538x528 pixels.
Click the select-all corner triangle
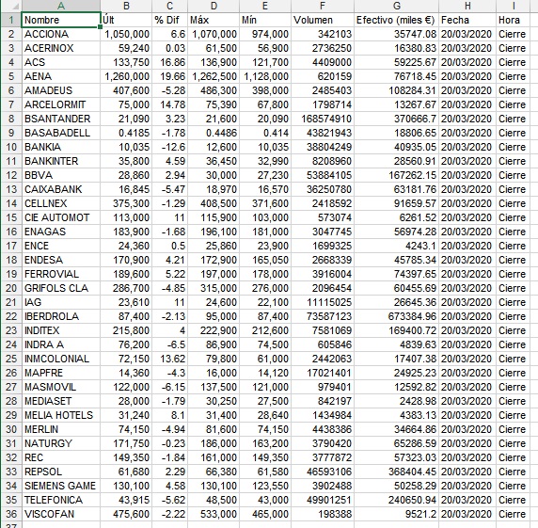[11, 6]
